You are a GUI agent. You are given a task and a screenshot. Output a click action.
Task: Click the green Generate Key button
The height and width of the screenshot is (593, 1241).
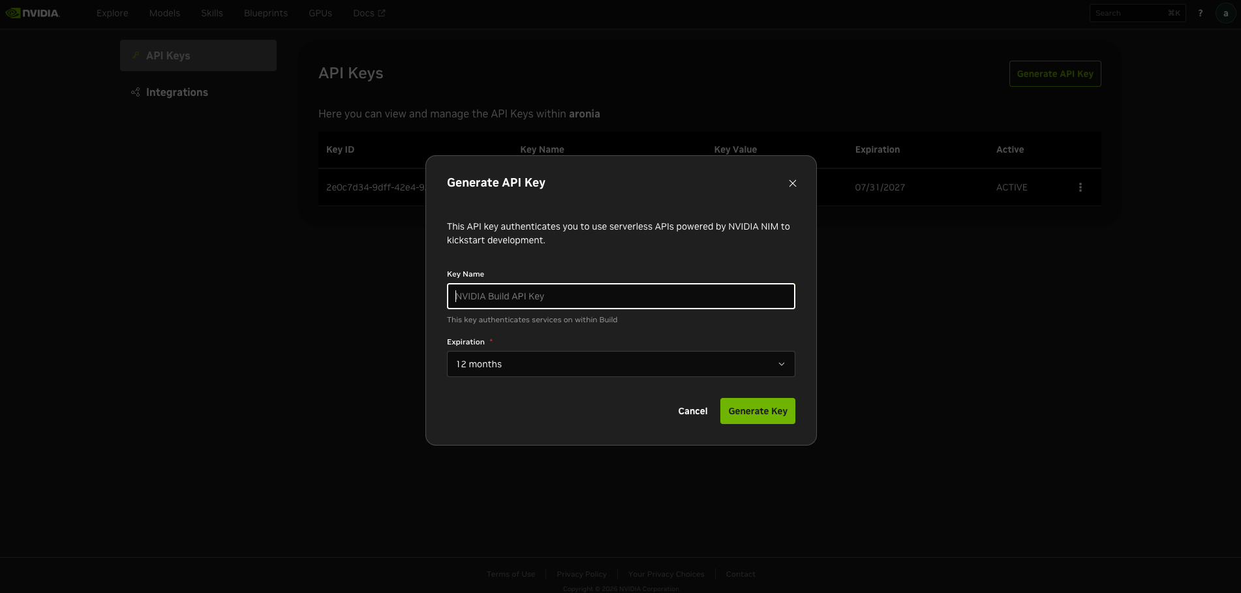click(x=758, y=411)
